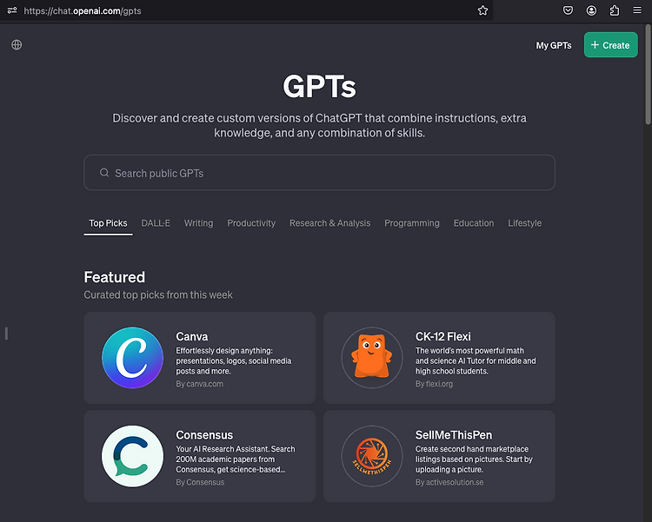Click the Consensus logo icon
This screenshot has width=652, height=522.
click(x=133, y=456)
